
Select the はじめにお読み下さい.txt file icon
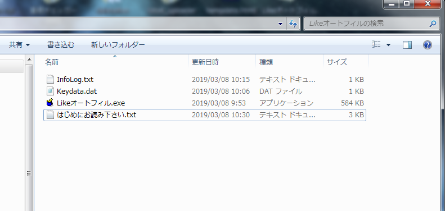50,114
